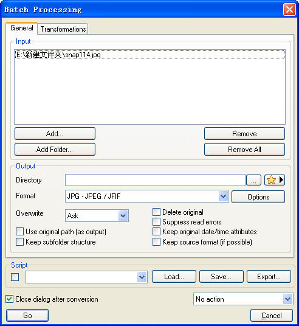Screen dimensions: 299x326
Task: Select the General tab
Action: click(x=22, y=28)
